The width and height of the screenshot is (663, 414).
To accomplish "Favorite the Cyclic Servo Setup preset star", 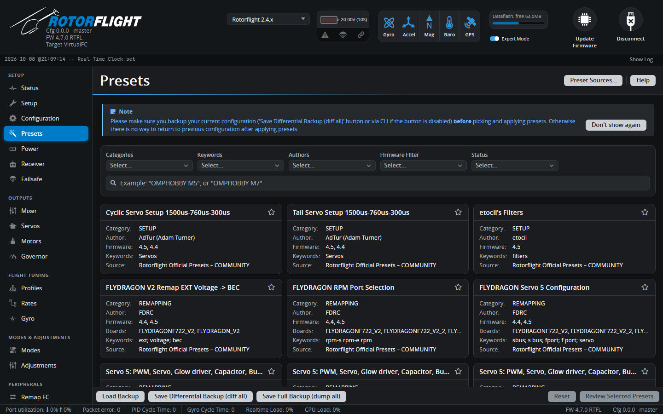I will click(271, 212).
